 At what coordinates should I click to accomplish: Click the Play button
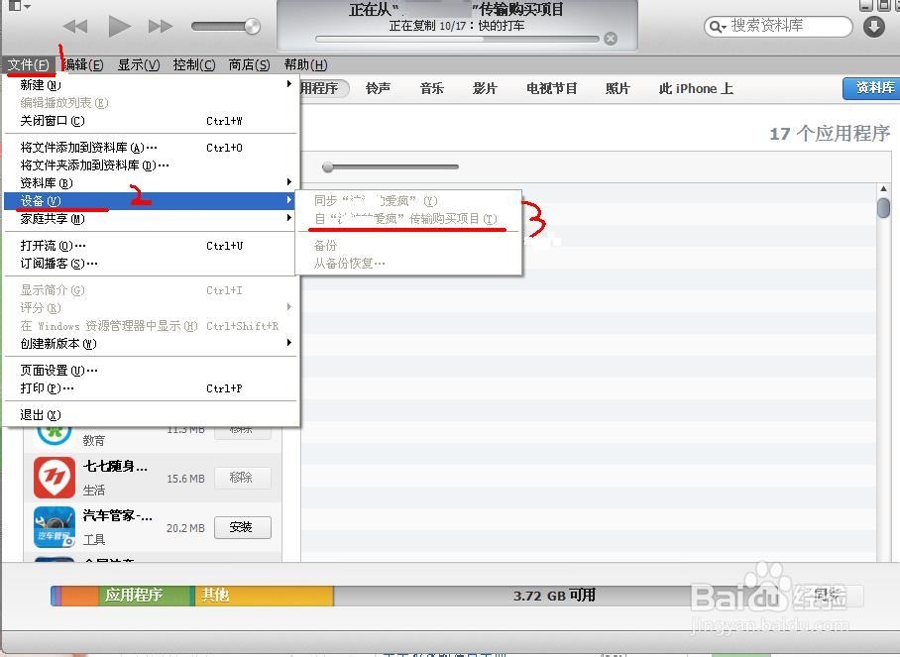(x=119, y=27)
